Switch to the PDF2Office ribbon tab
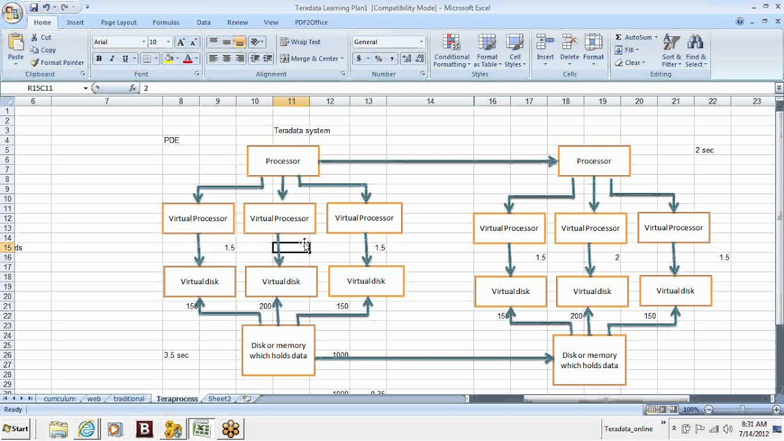Viewport: 784px width, 441px height. coord(311,23)
